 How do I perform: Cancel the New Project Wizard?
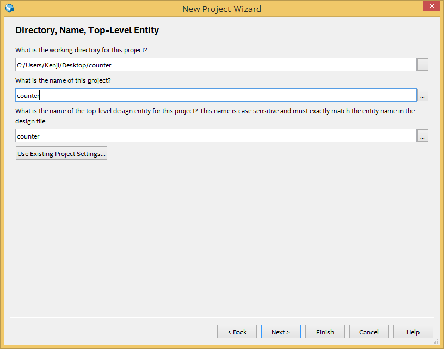click(369, 332)
